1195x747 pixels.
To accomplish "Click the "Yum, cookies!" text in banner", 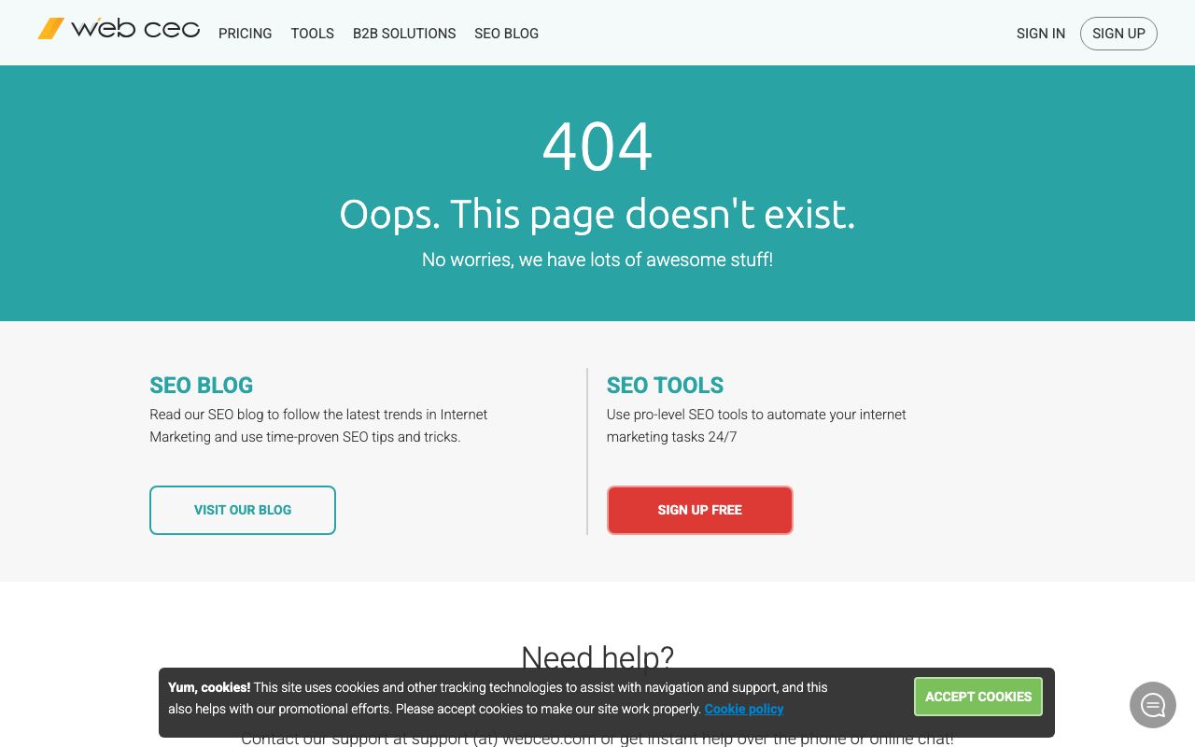I will pos(209,687).
